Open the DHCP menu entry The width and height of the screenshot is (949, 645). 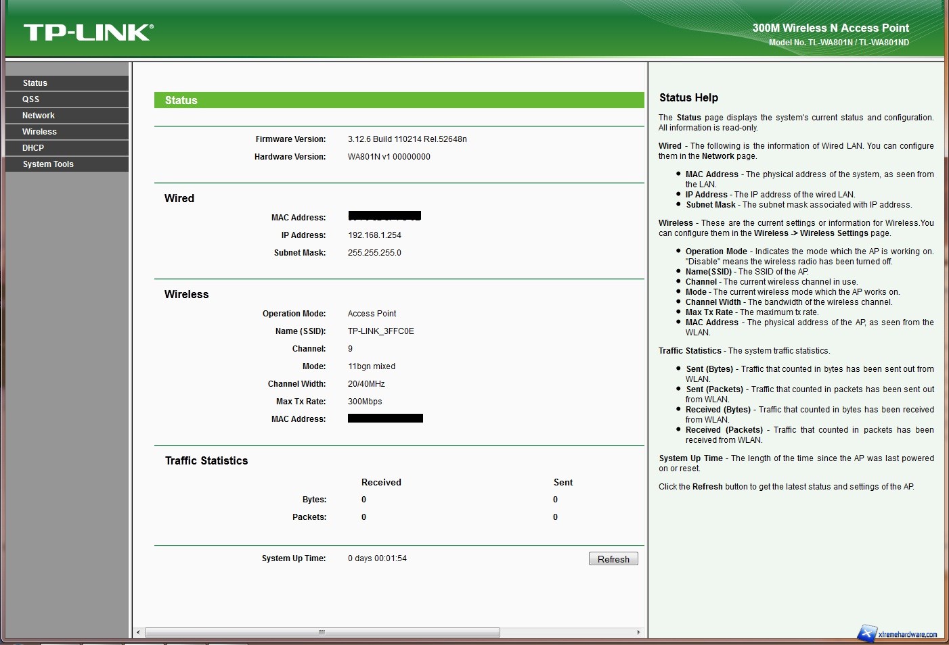tap(33, 148)
